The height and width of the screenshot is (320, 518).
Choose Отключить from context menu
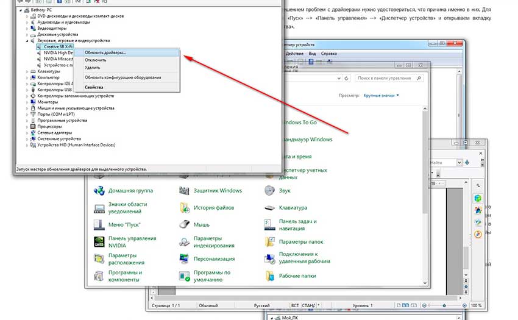[x=127, y=60]
